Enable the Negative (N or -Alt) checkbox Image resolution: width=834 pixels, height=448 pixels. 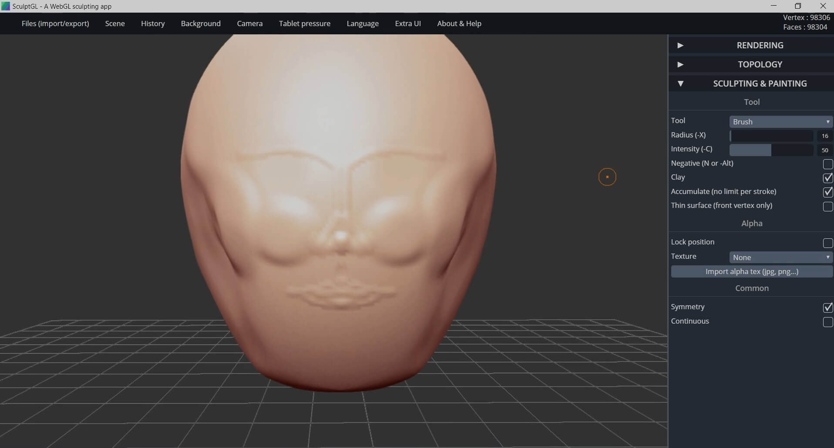click(x=827, y=164)
